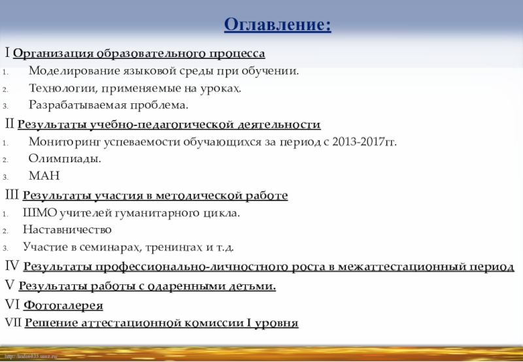523x362 pixels.
Task: Open 'Результаты профессионально-личностного роста' section link
Action: [269, 267]
